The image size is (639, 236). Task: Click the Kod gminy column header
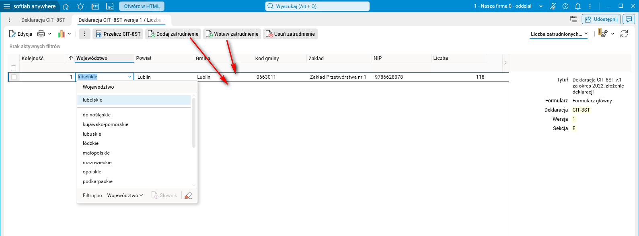coord(280,58)
